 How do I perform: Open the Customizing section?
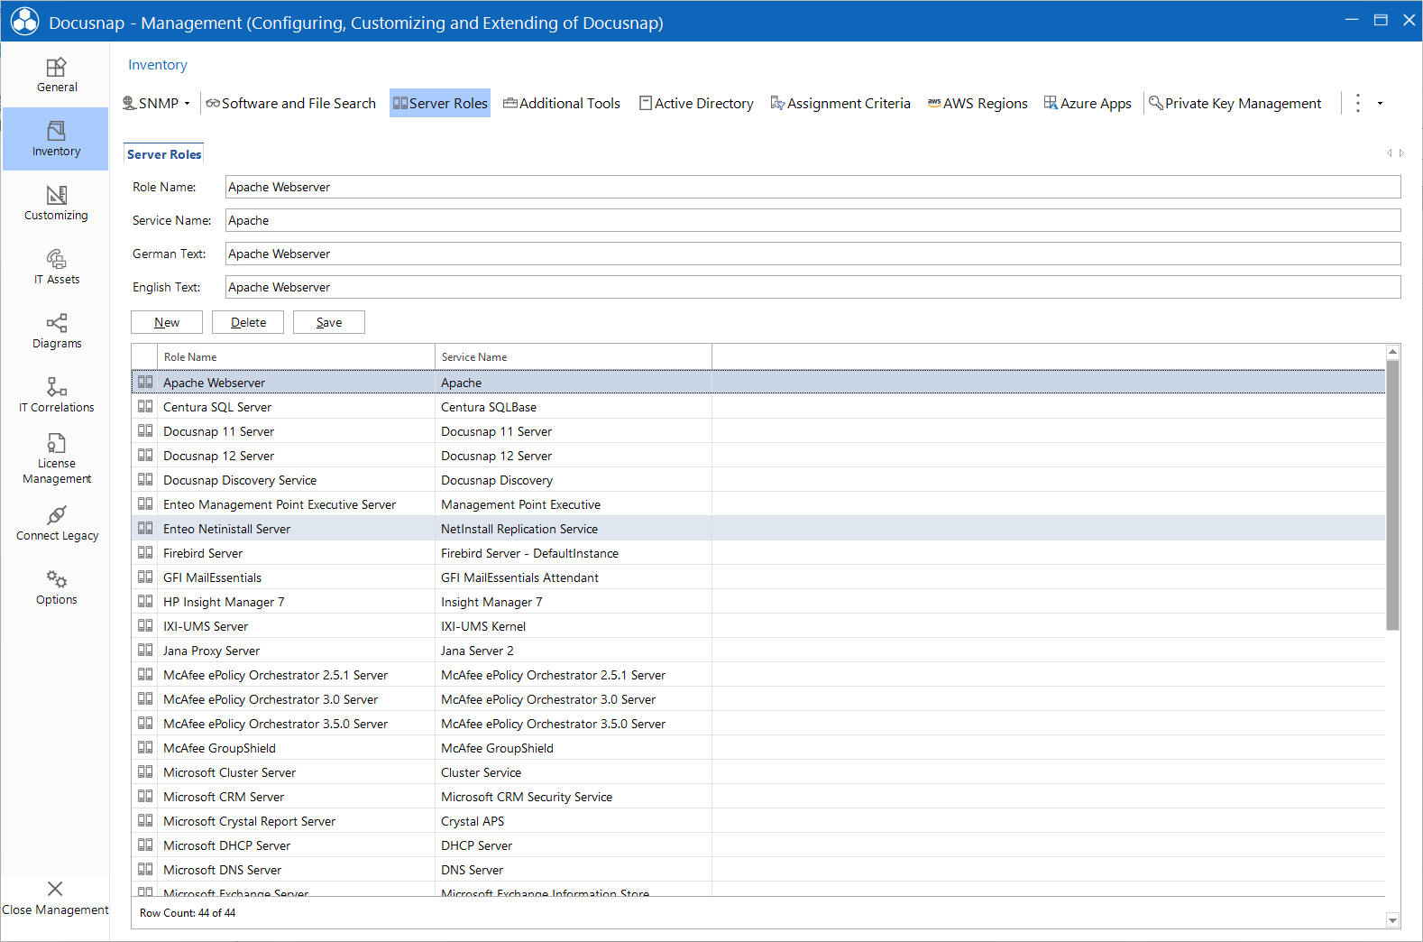[x=56, y=203]
